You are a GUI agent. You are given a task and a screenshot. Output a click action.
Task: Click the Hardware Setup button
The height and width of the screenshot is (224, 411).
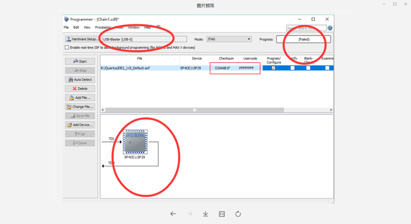[x=82, y=39]
